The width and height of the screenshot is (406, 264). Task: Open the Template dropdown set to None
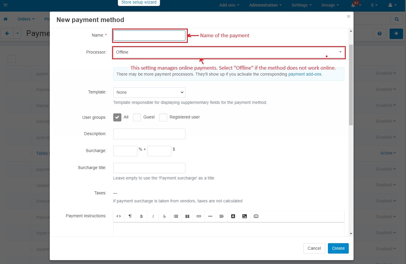149,92
